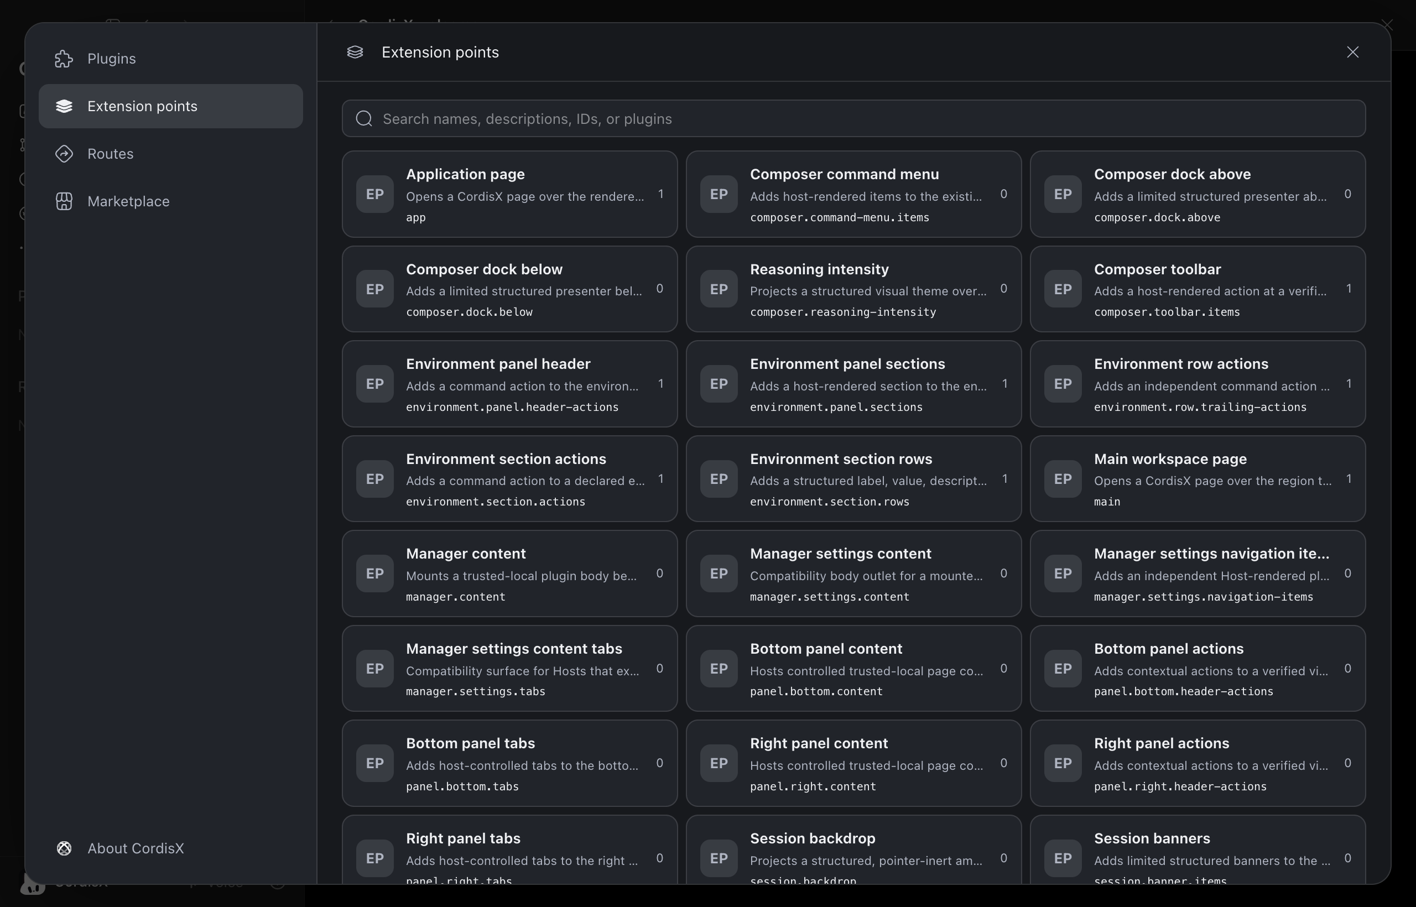Screen dimensions: 1416x907
Task: Focus the search names, descriptions, IDs field
Action: pos(853,118)
